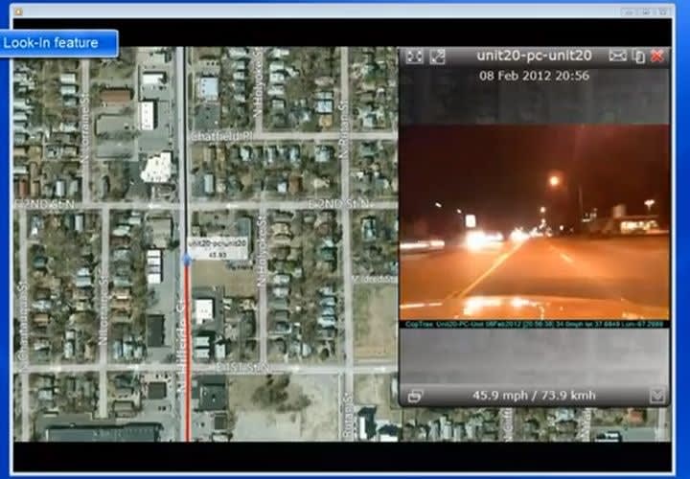Expand the video panel with diagonal arrow icon
Viewport: 690px width, 479px height.
point(437,57)
